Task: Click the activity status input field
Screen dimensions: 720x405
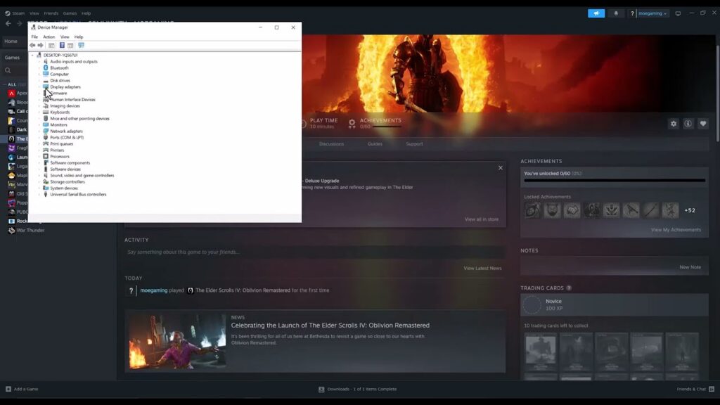Action: 314,252
